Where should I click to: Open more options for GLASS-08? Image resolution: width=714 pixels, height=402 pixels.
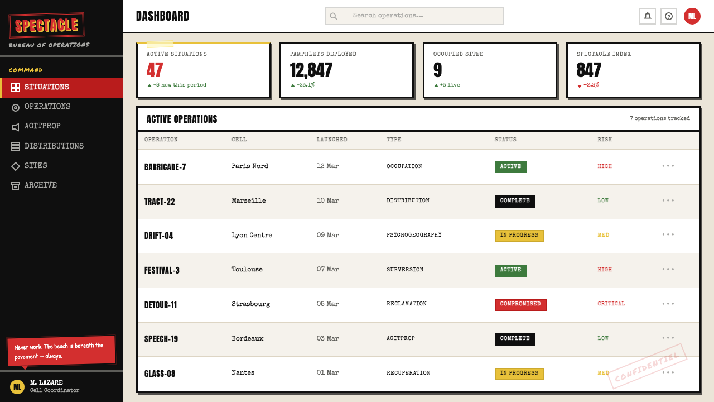tap(668, 372)
